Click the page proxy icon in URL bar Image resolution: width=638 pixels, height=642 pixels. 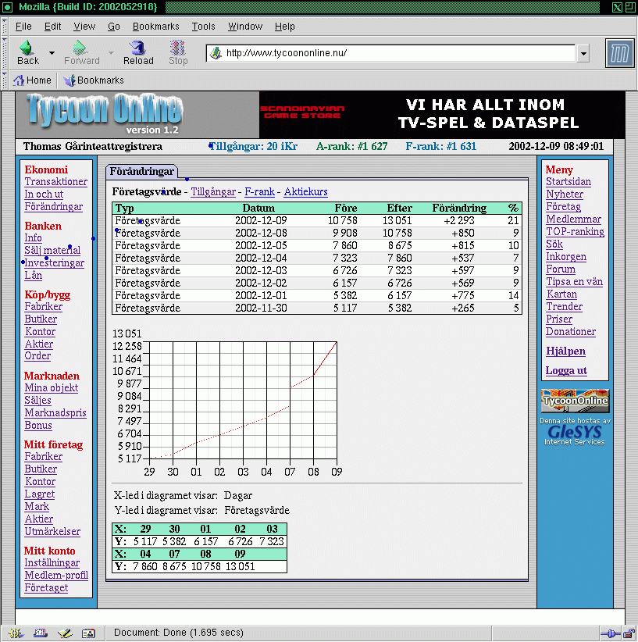(216, 53)
